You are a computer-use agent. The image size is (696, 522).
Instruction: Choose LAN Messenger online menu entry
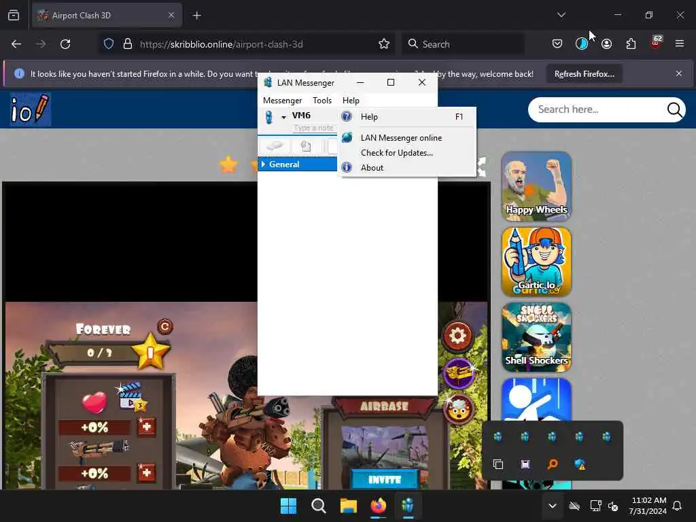407,137
